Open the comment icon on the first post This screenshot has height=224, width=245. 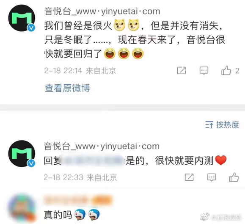(x=204, y=70)
